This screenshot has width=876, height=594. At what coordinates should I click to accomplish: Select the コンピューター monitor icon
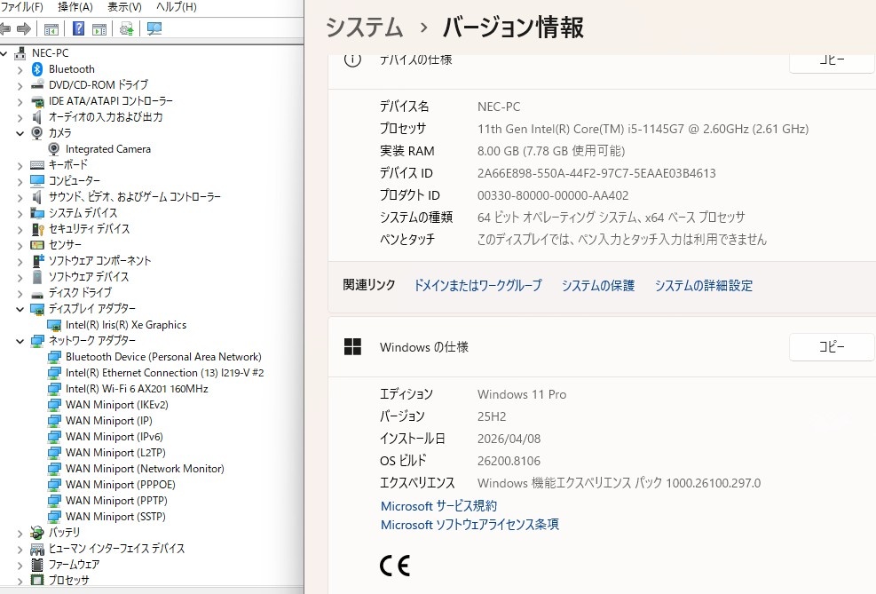click(37, 180)
